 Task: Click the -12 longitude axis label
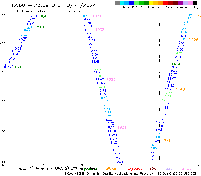point(42,165)
